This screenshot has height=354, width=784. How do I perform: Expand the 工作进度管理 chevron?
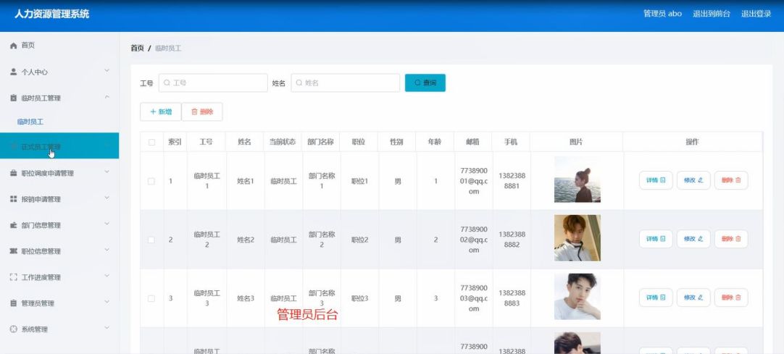click(107, 276)
